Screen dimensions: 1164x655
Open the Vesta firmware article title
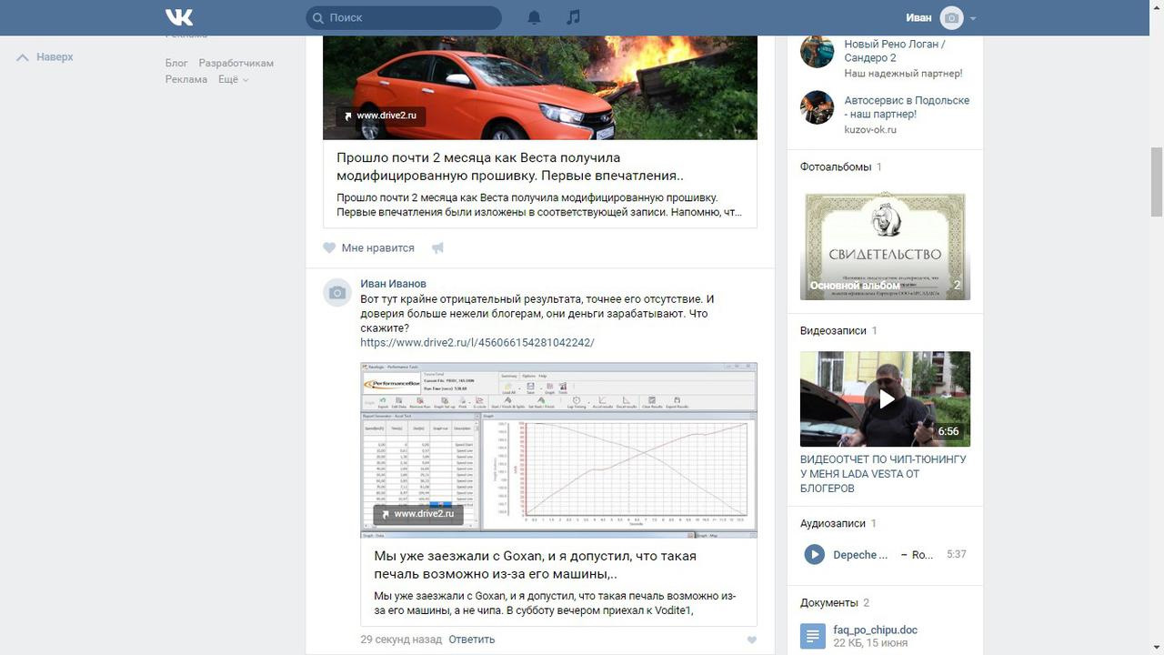coord(510,166)
